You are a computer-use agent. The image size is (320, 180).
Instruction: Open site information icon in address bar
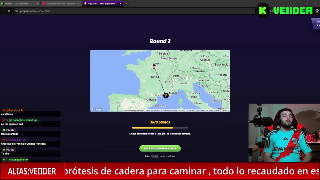pos(16,11)
